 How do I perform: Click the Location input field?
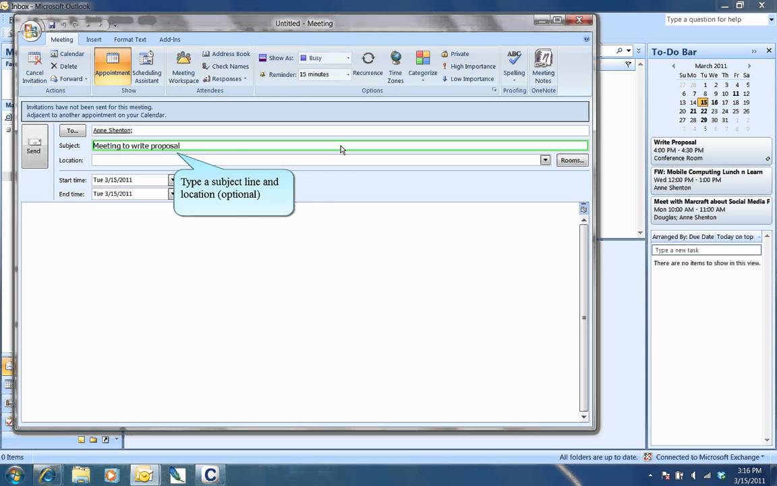pos(316,160)
